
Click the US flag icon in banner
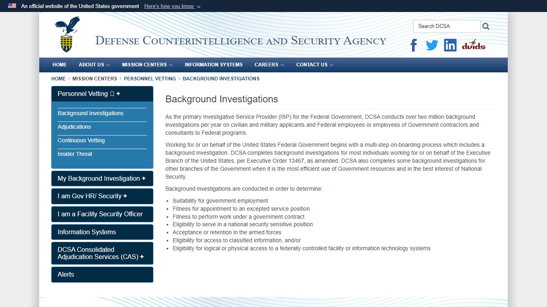(12, 6)
